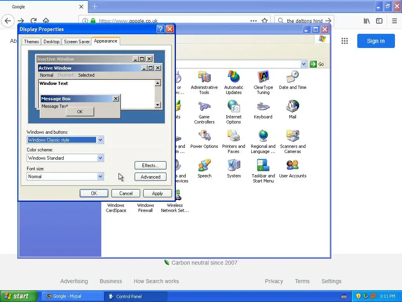This screenshot has width=402, height=302.
Task: Click the taskbar clock showing 3:11 PM
Action: (x=387, y=296)
